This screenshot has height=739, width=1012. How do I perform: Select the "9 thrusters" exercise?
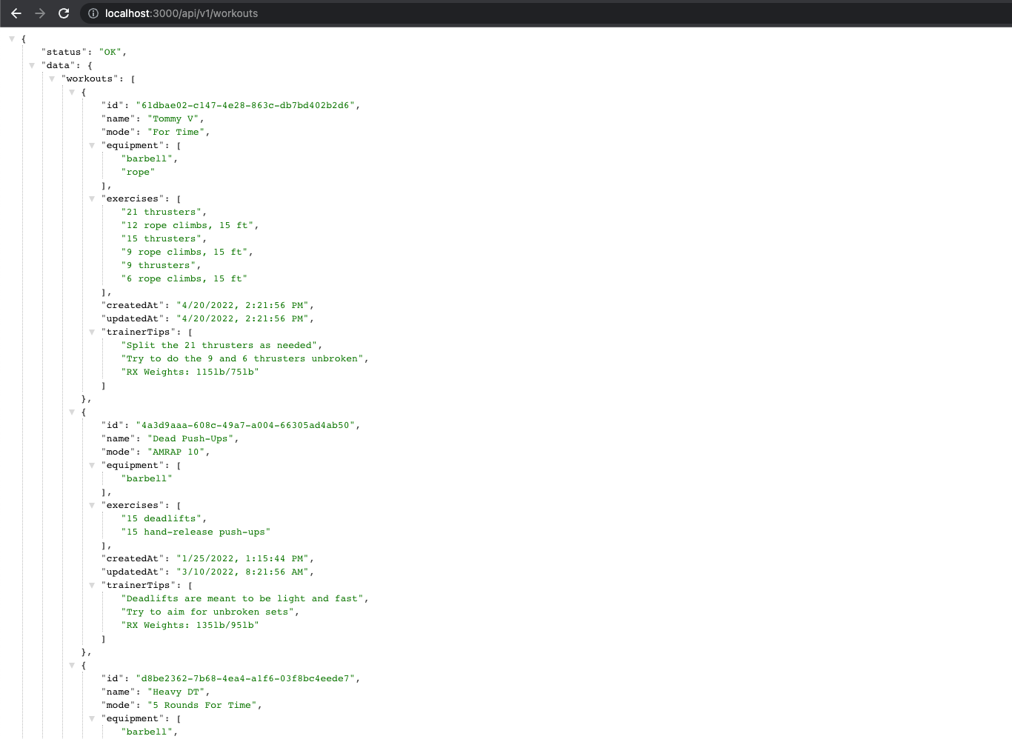coord(159,265)
